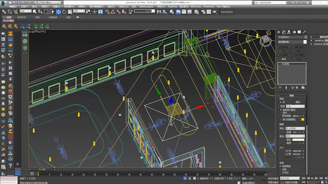Enable the 视口线框颜色 checkbox
This screenshot has height=184, width=328.
click(281, 120)
